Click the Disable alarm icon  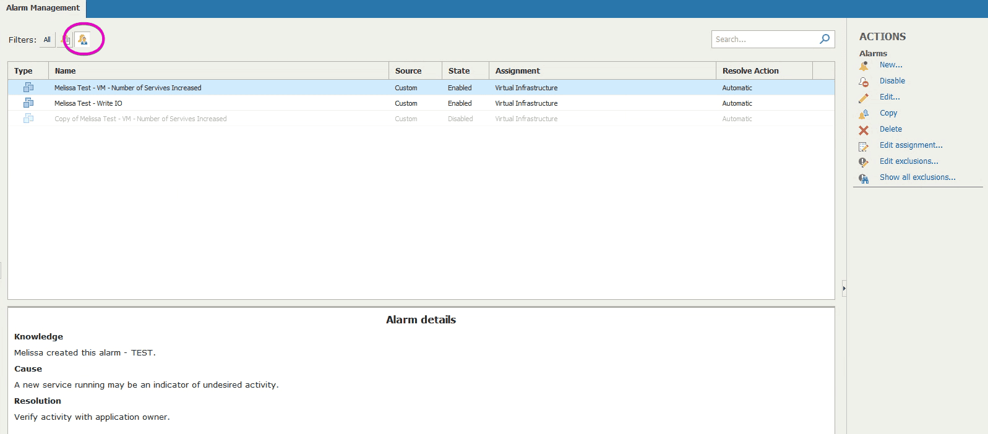click(x=864, y=82)
